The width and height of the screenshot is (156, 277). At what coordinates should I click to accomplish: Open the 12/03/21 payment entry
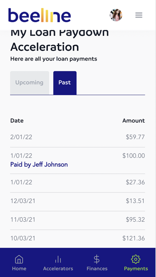tap(78, 202)
